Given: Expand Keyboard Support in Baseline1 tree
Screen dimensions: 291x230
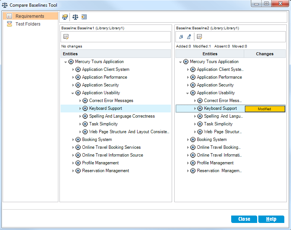Looking at the screenshot, I should click(x=80, y=109).
